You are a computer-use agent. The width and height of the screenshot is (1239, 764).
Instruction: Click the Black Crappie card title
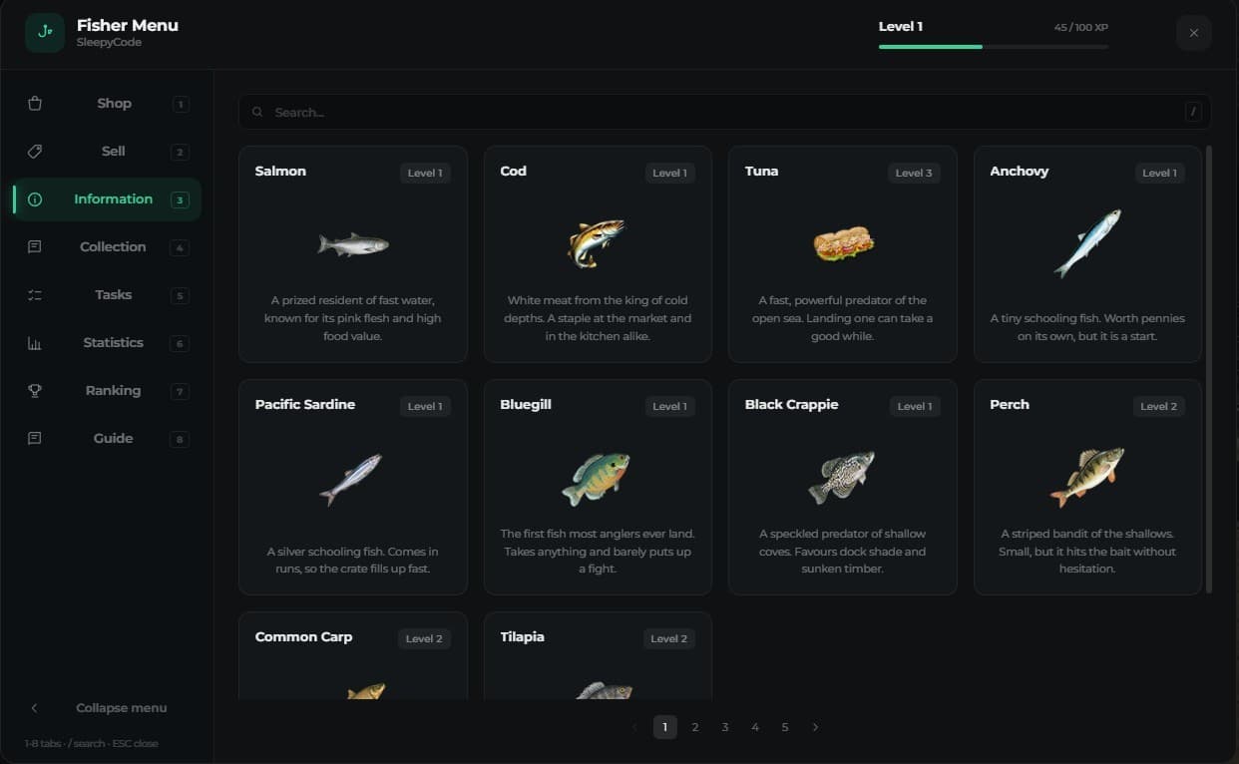pyautogui.click(x=791, y=405)
